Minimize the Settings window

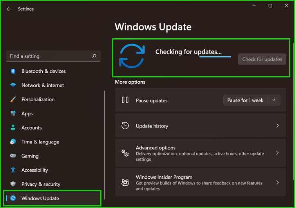[x=254, y=6]
